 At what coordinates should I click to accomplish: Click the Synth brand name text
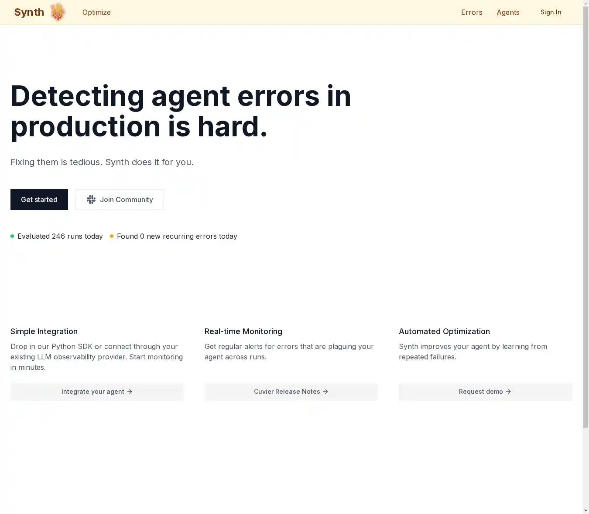29,12
